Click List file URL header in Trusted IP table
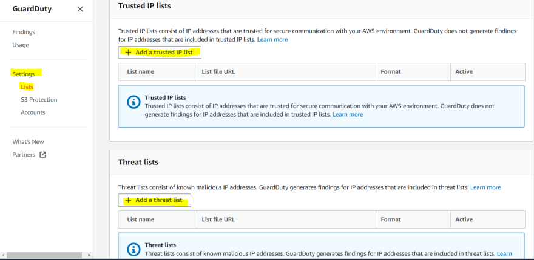The height and width of the screenshot is (260, 534). (x=218, y=72)
